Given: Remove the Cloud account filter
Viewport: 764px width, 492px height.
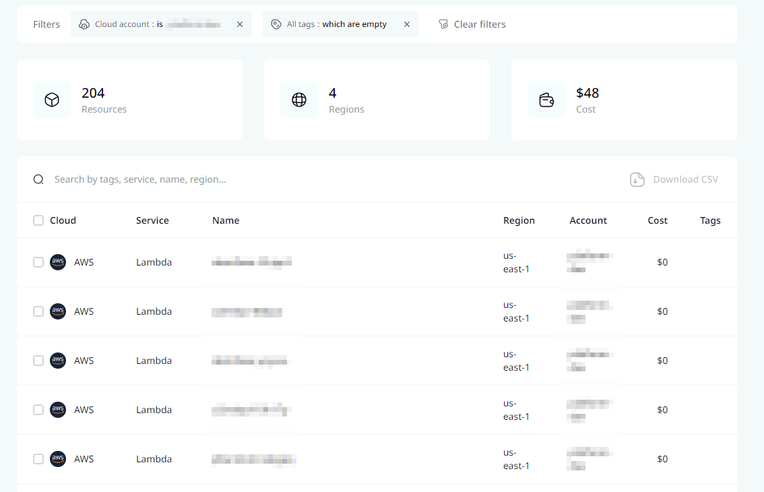Looking at the screenshot, I should (x=239, y=24).
